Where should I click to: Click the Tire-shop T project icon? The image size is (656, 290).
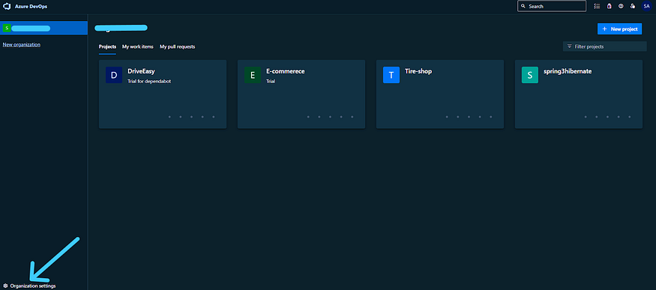391,75
